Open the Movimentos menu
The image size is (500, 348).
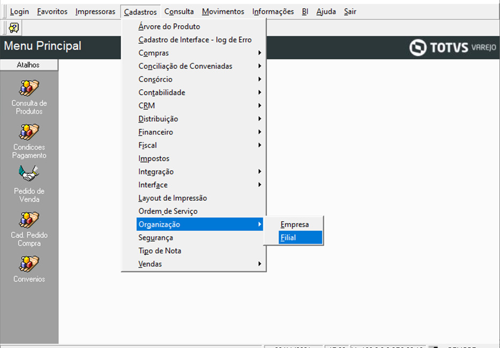[x=223, y=12]
